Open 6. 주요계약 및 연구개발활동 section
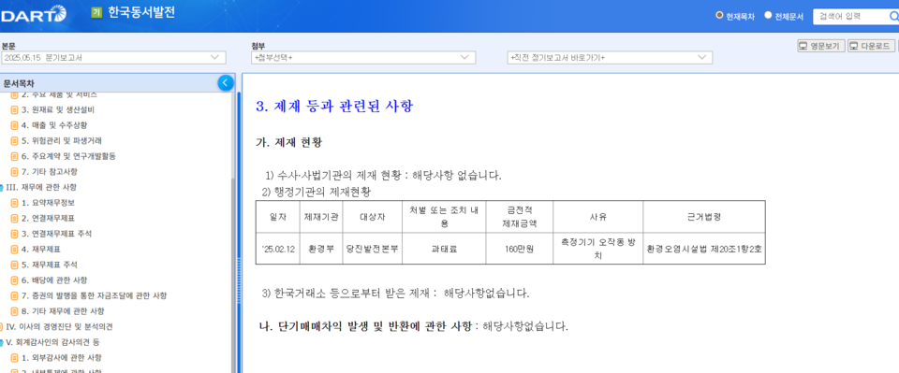899x373 pixels. (x=68, y=156)
